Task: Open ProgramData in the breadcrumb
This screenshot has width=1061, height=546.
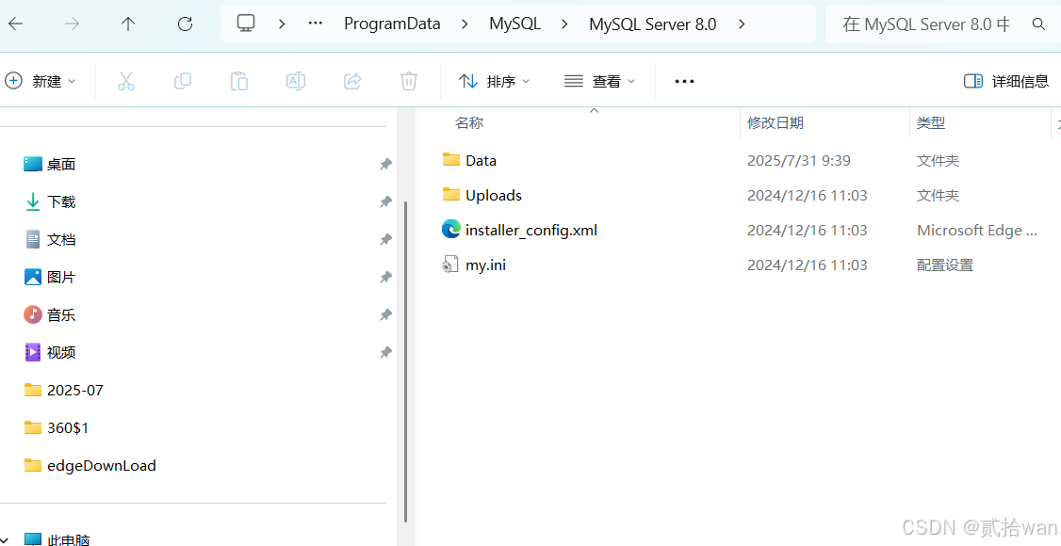Action: coord(392,24)
